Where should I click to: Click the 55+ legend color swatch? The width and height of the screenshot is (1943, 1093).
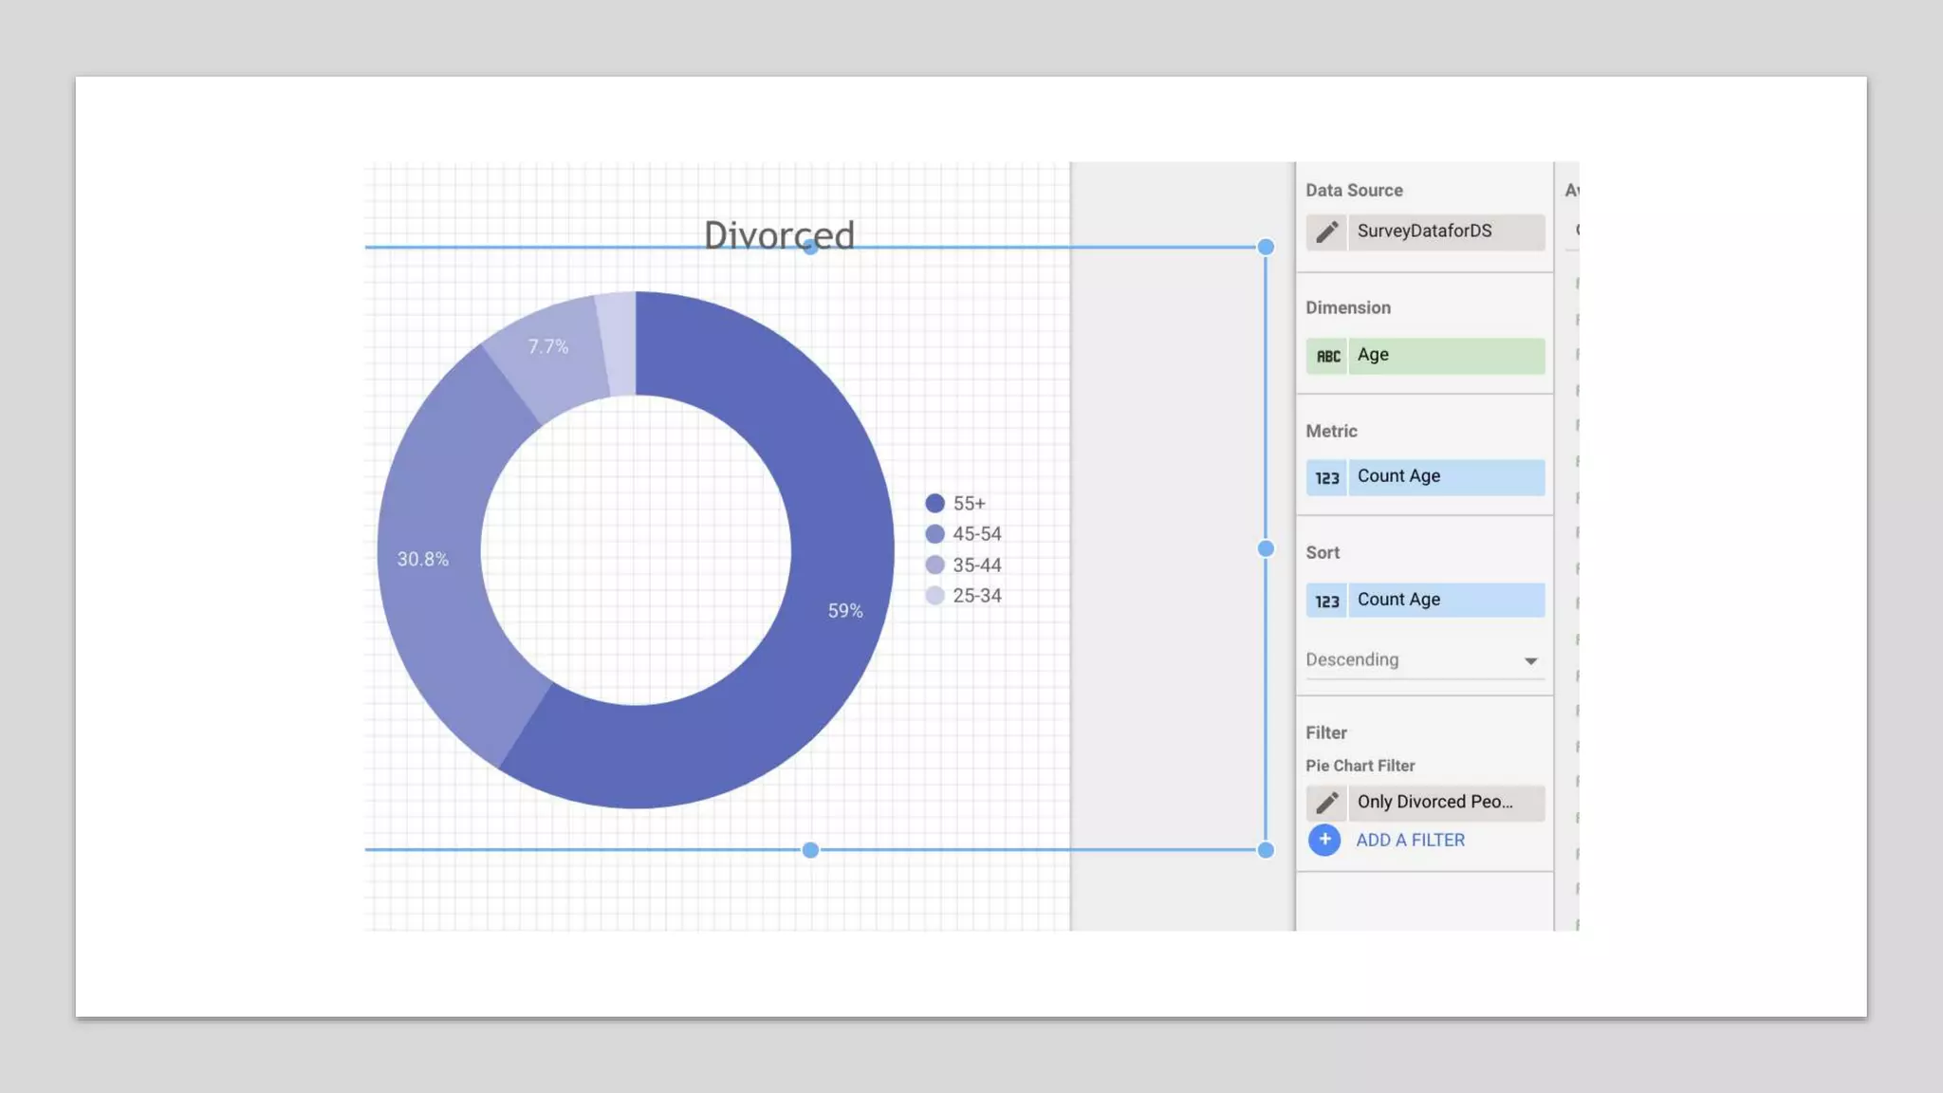tap(934, 504)
